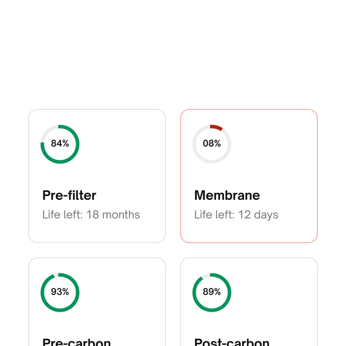The image size is (346, 346).
Task: Select the Pre-carbon heading
Action: pyautogui.click(x=77, y=342)
